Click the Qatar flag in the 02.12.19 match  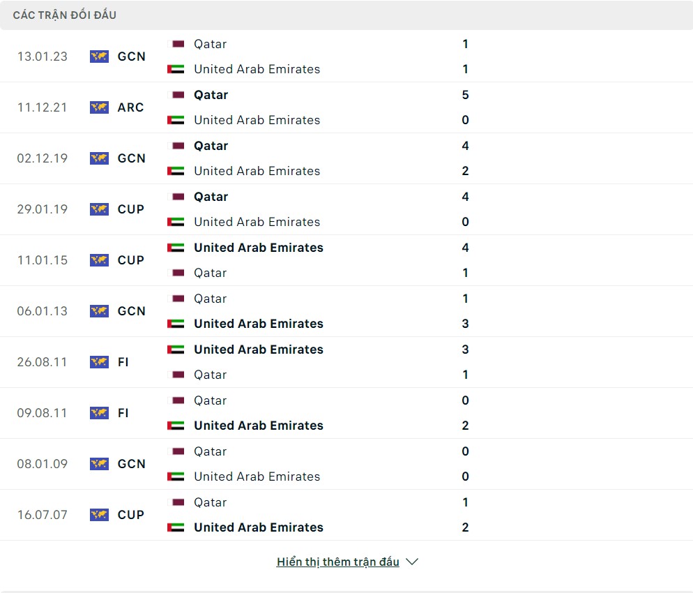pos(178,146)
